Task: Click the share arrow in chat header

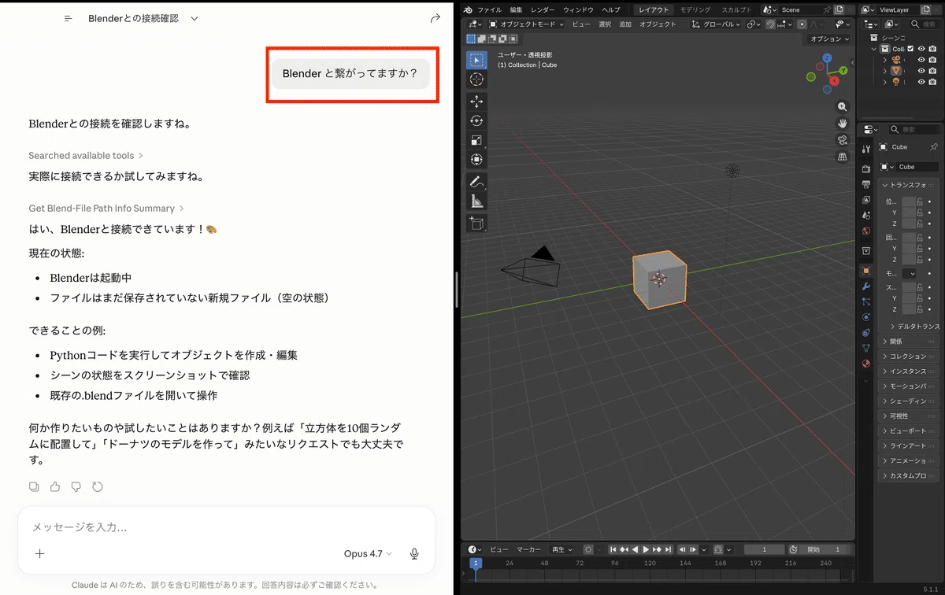Action: 435,18
